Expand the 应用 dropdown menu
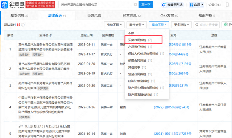The image size is (232, 138). point(196,5)
